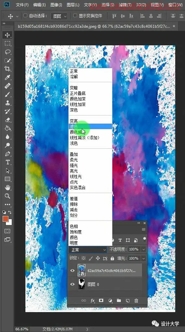Select the Horizontal Type tool
This screenshot has height=332, width=185.
click(7, 162)
